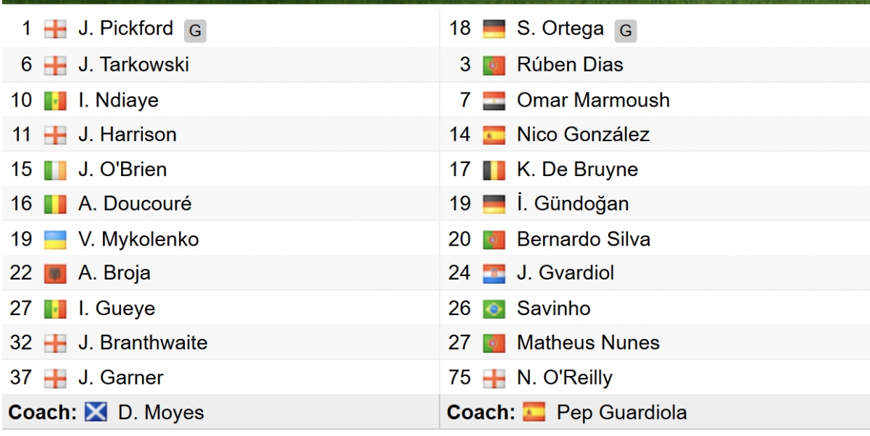Click the Albania flag next to A. Broja
This screenshot has width=870, height=436.
click(55, 274)
